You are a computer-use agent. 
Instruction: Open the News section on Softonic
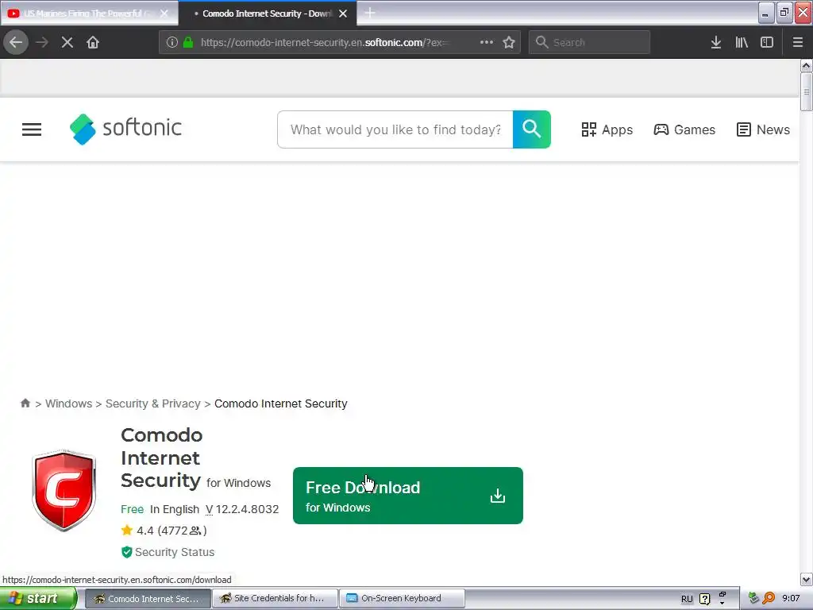[763, 129]
